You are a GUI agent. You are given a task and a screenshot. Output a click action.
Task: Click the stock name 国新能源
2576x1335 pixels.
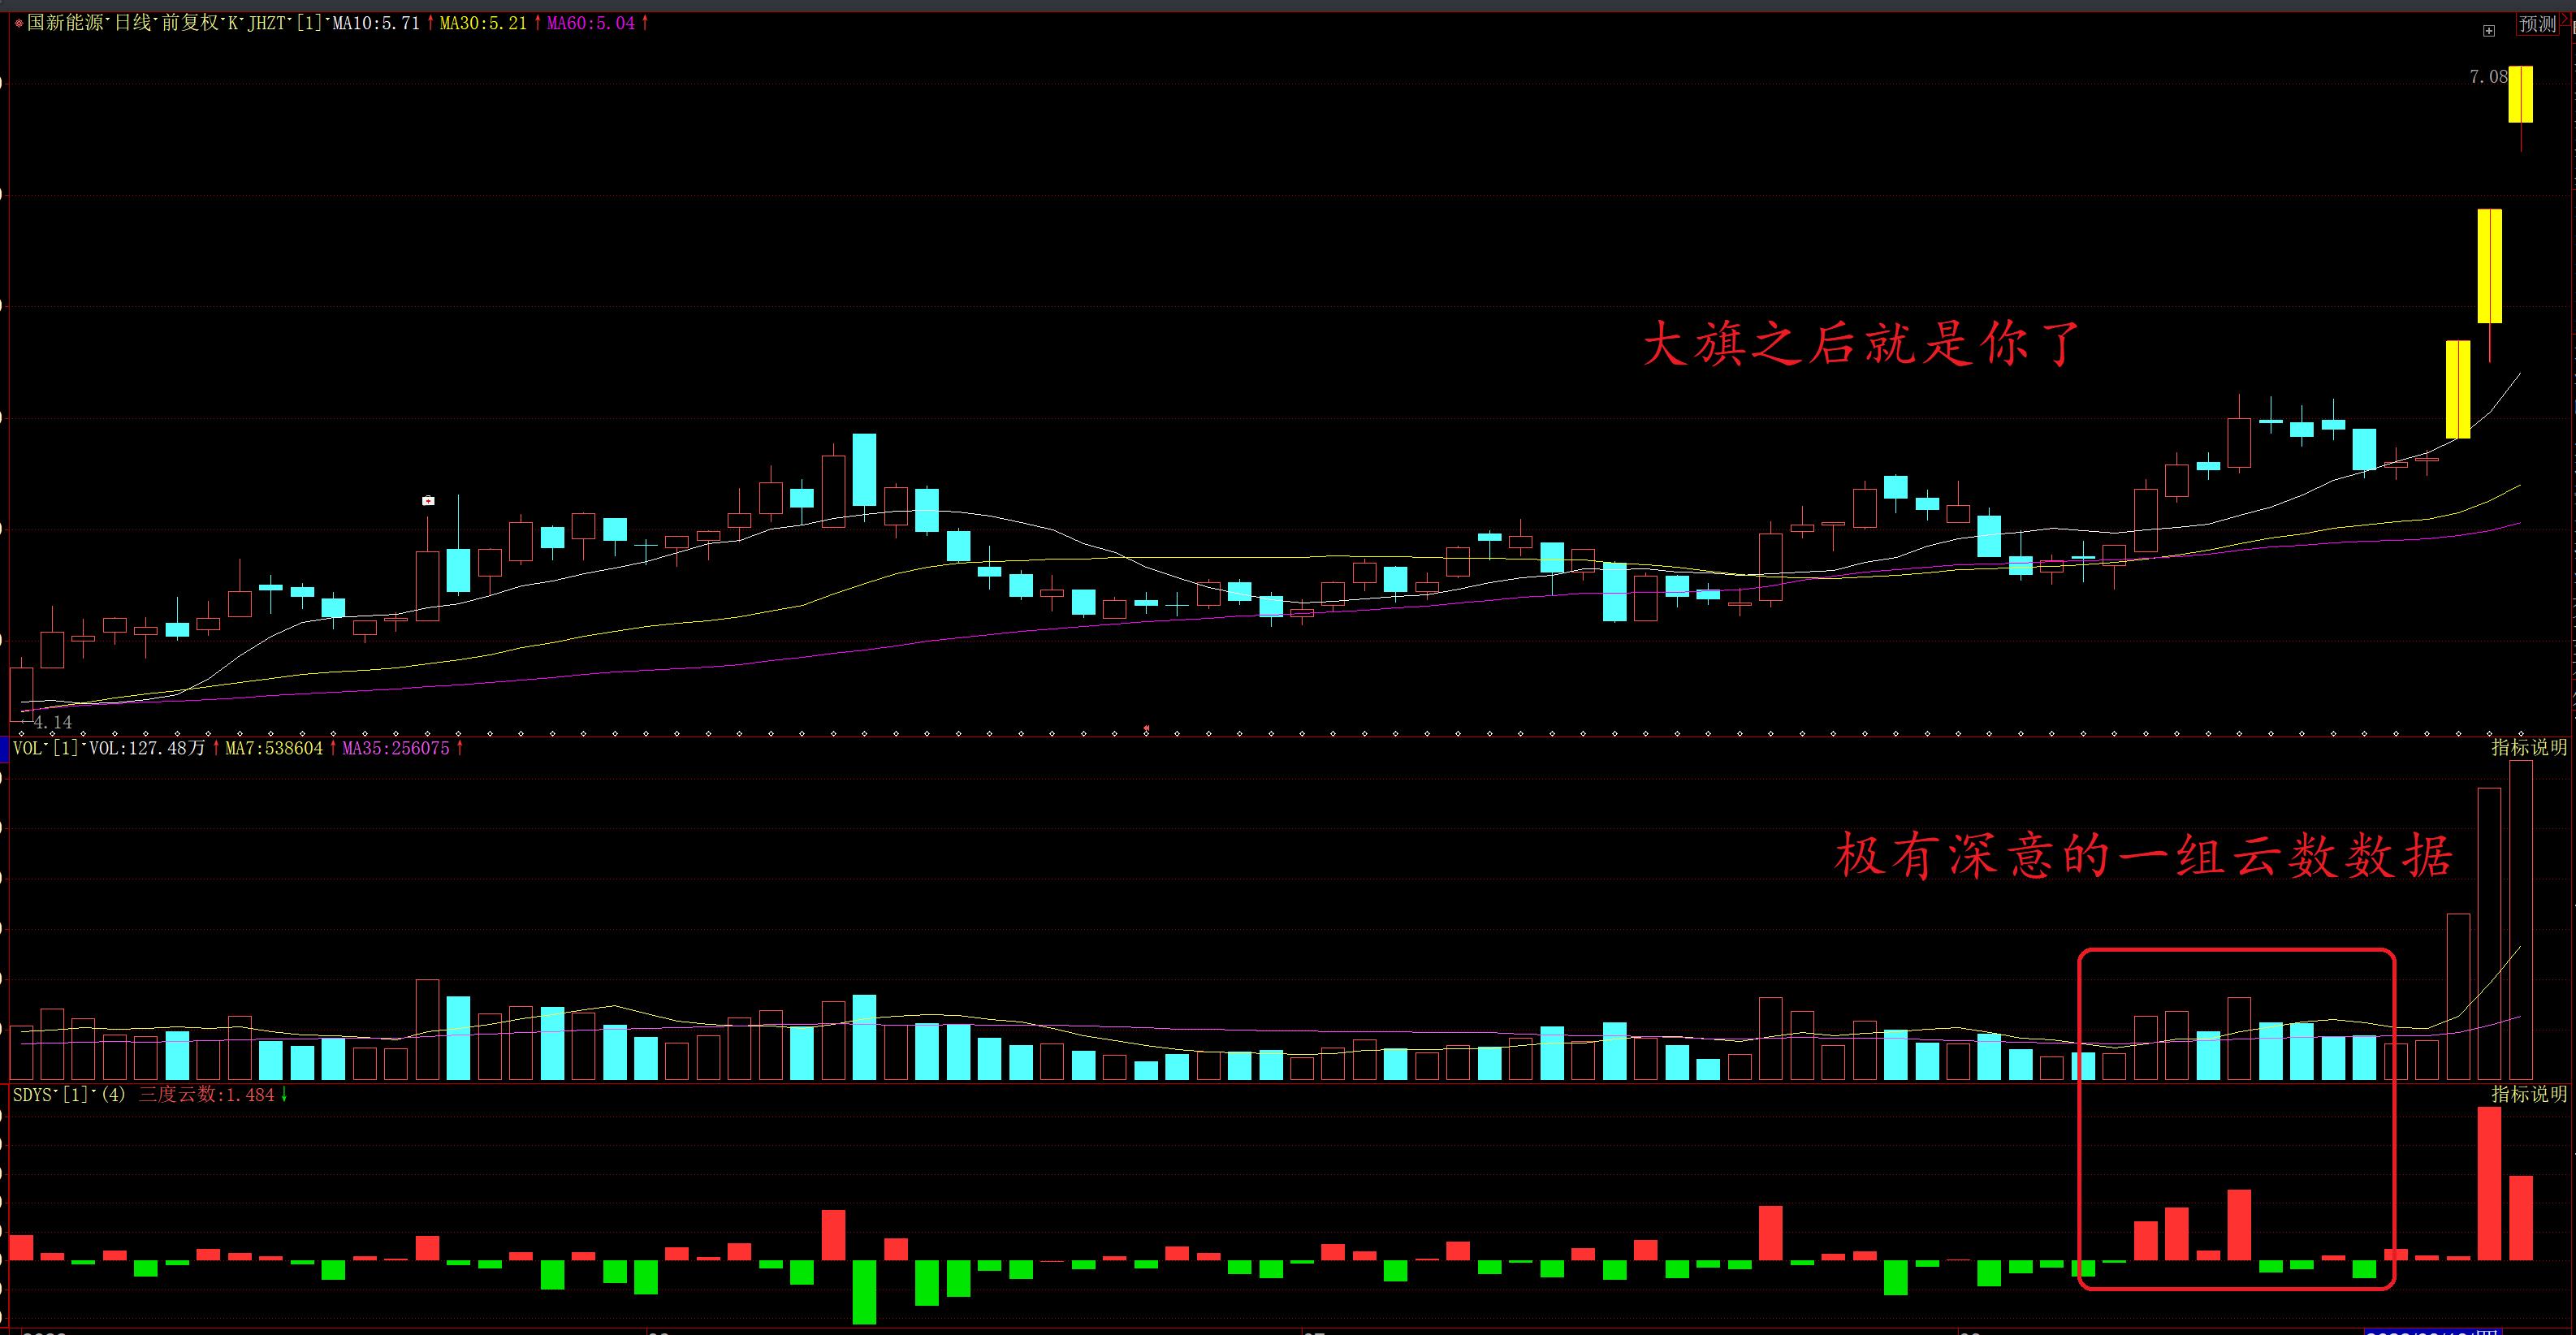click(x=64, y=23)
